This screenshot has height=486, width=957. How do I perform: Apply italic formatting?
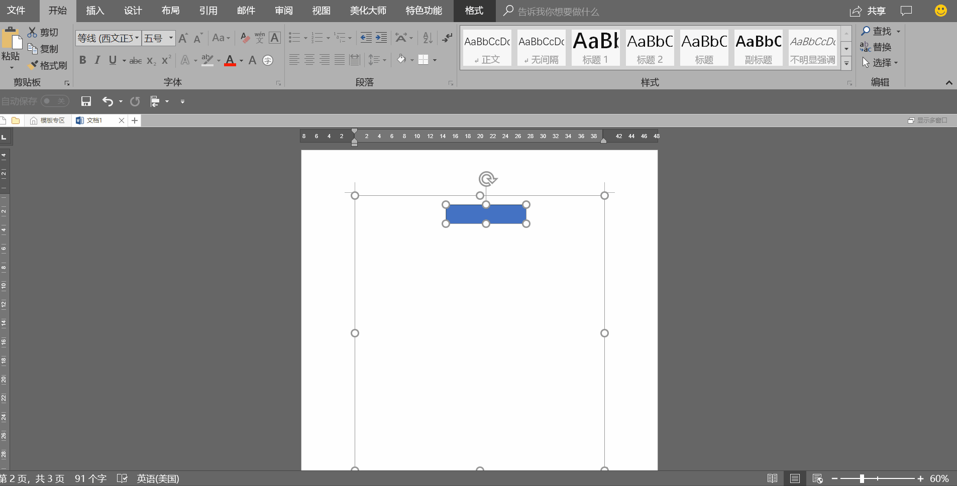(97, 60)
